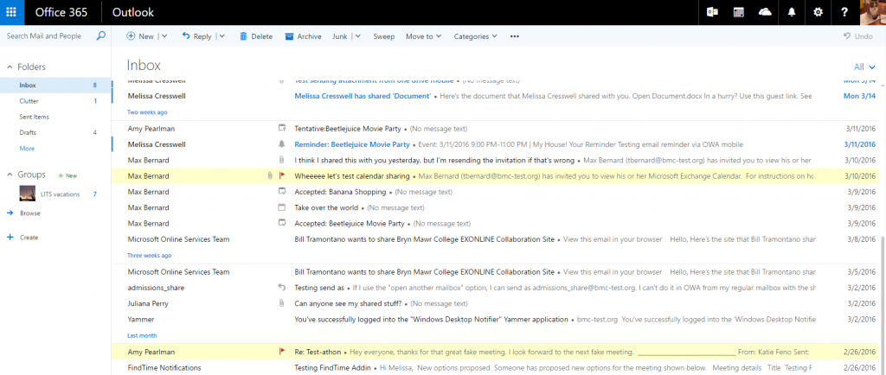886x375 pixels.
Task: Open Reminder: Beetlejuice Movie Party email
Action: (x=496, y=144)
